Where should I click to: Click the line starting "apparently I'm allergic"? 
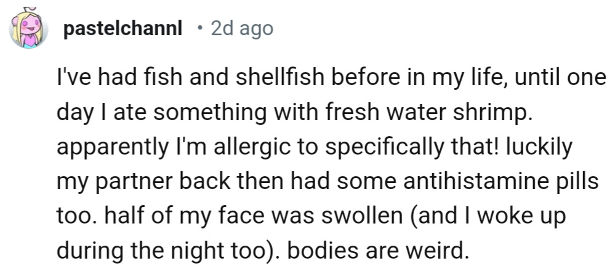[314, 149]
